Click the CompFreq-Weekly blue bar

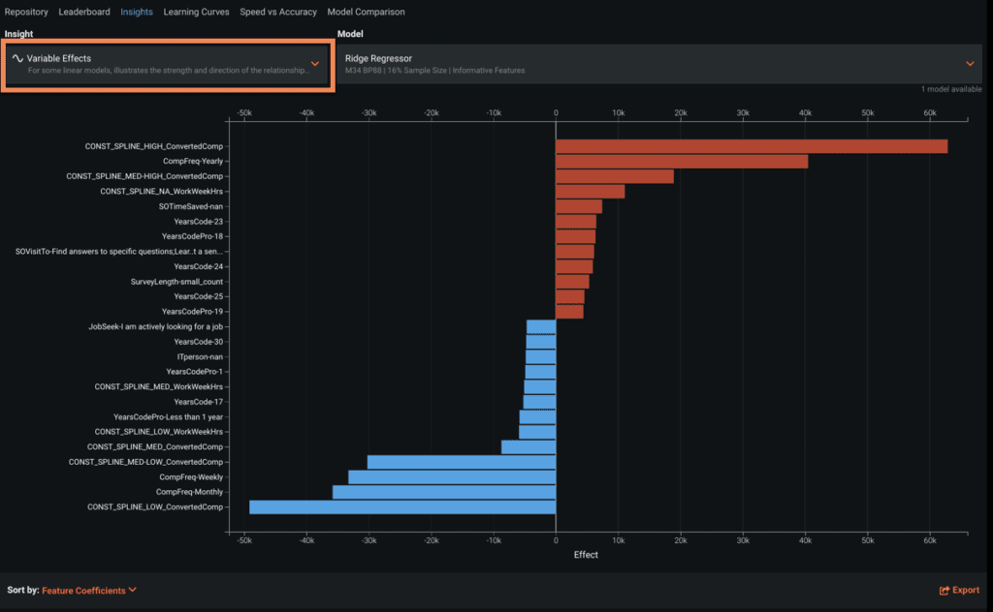pyautogui.click(x=452, y=476)
